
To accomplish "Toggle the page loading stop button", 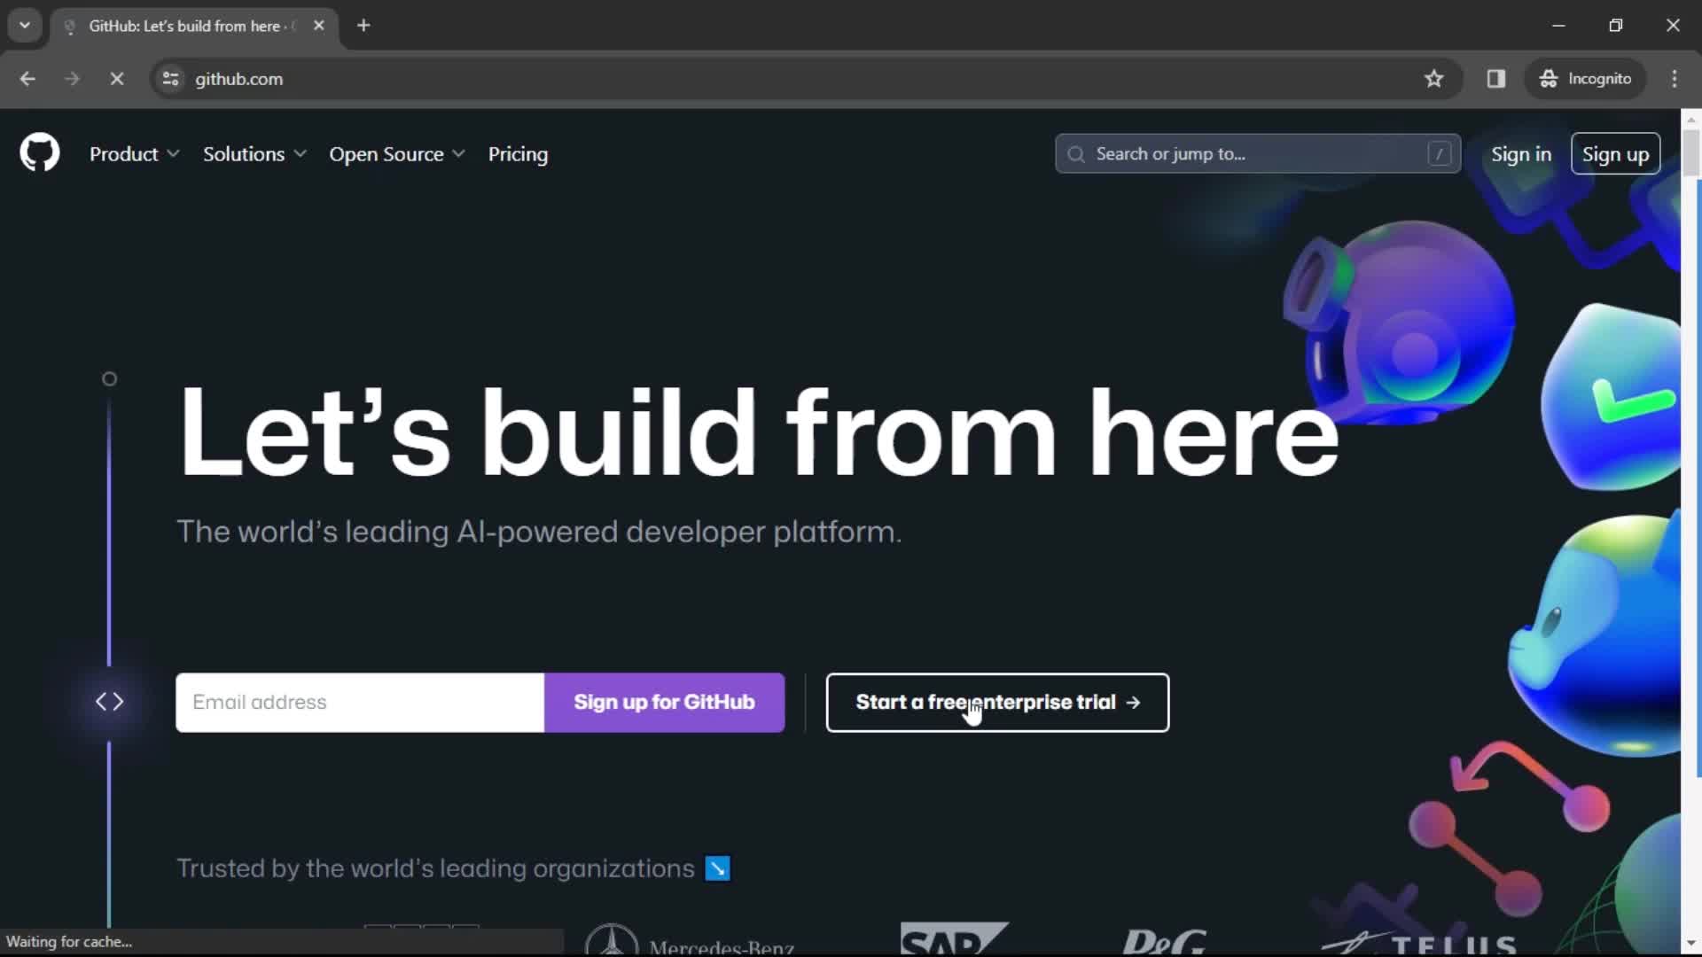I will [x=114, y=78].
